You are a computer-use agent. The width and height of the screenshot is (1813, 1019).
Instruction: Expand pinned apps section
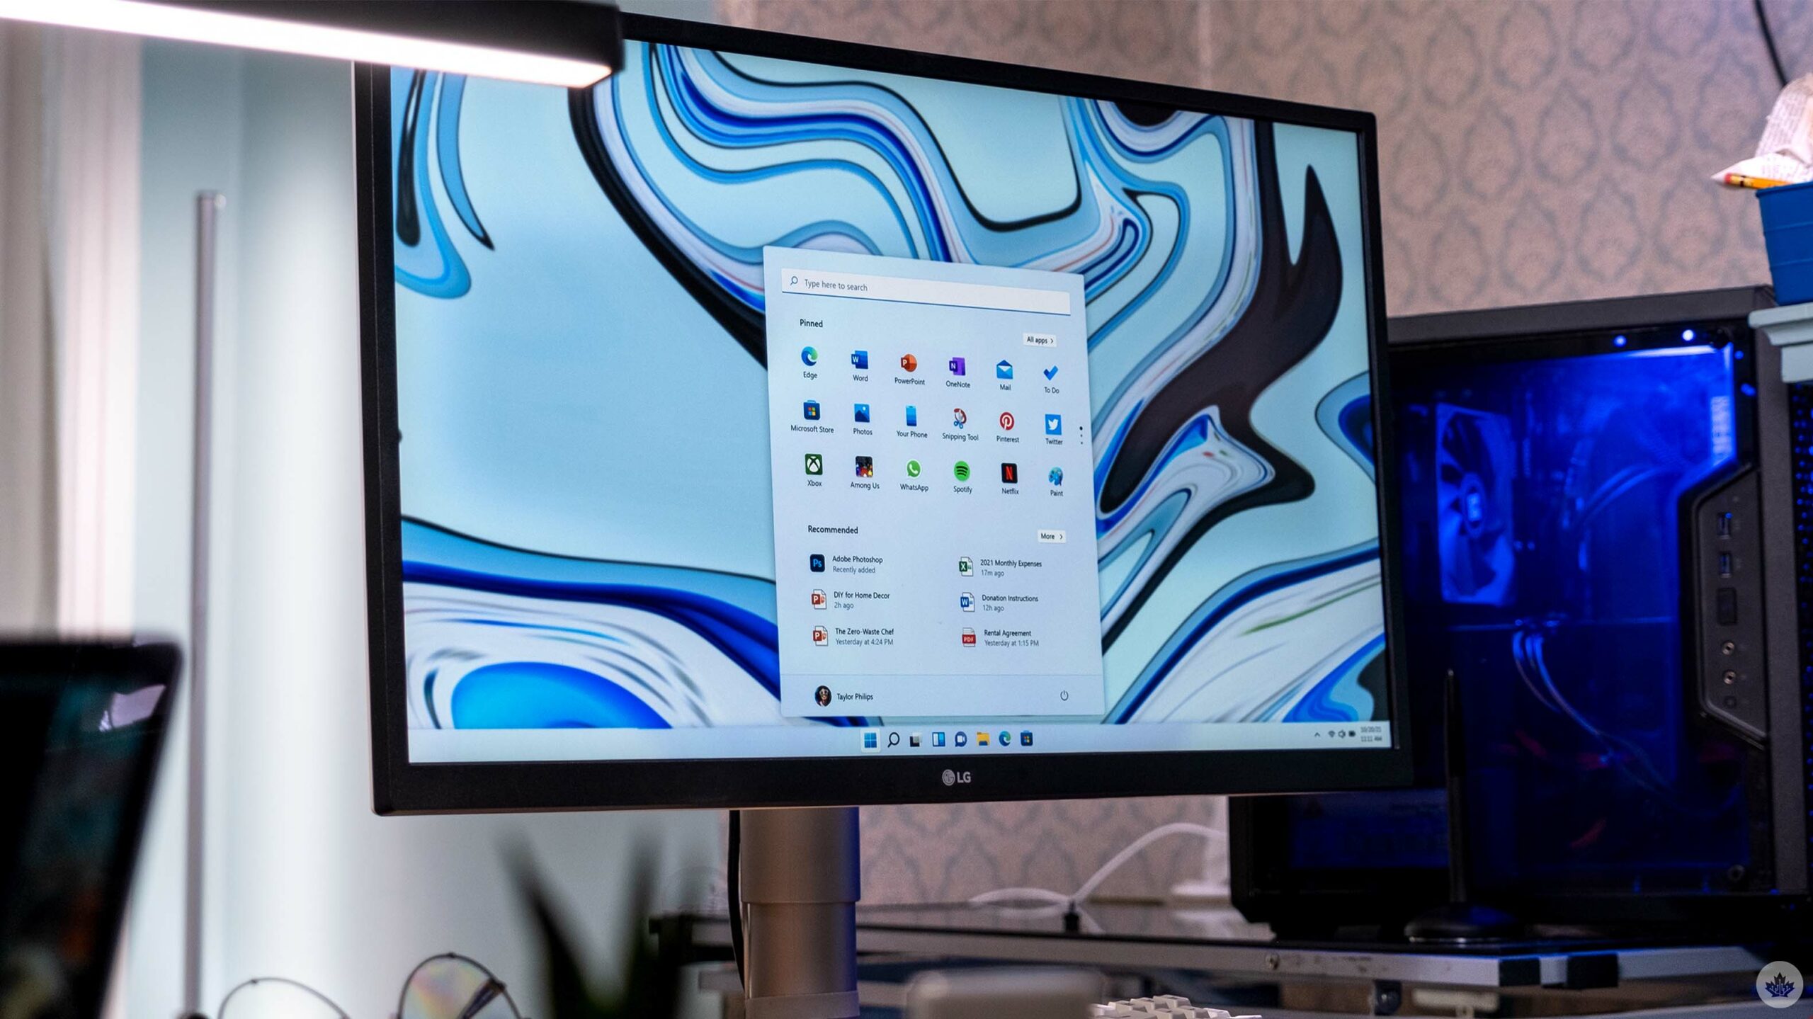tap(1038, 338)
